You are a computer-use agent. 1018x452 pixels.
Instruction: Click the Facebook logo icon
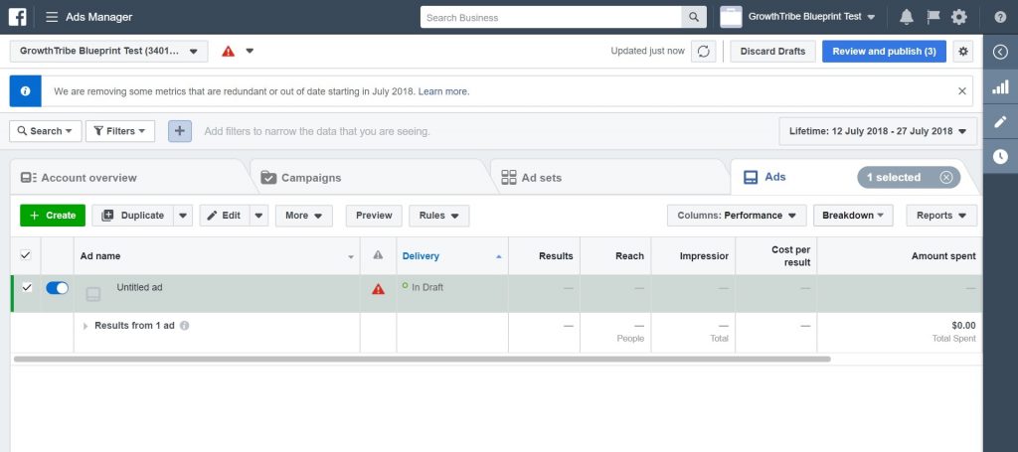coord(18,17)
